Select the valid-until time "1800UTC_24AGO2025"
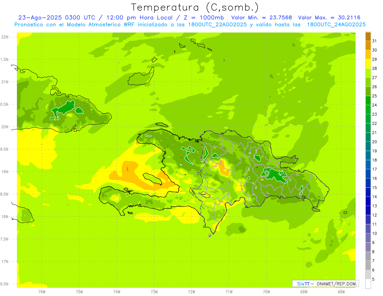Image resolution: width=383 pixels, height=296 pixels. click(336, 25)
